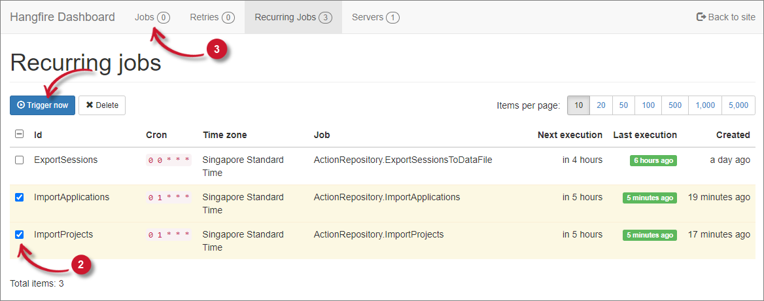The height and width of the screenshot is (301, 764).
Task: Select the Recurring Jobs tab
Action: (x=293, y=17)
